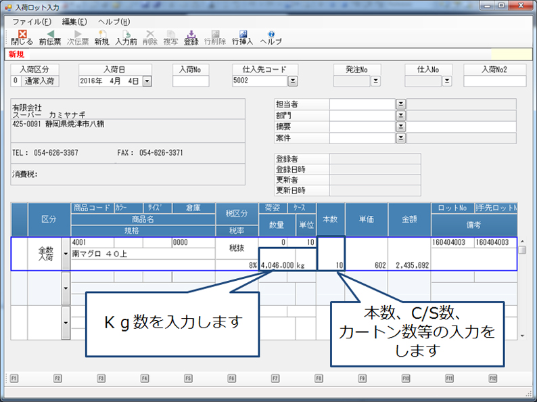Open the 担当者 selection dropdown
Screen dimensions: 537x402
400,104
